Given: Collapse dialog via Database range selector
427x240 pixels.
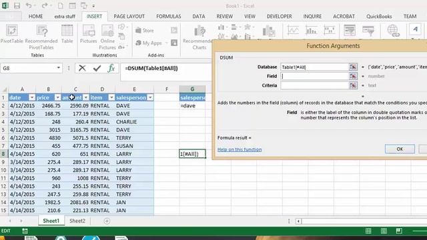Looking at the screenshot, I should pos(353,67).
